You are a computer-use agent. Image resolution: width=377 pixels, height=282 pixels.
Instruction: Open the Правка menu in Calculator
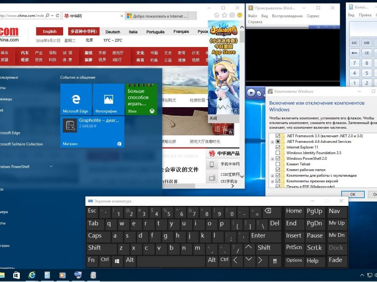365,15
